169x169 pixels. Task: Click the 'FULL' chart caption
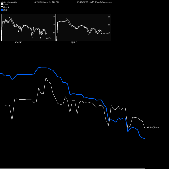coord(74,43)
